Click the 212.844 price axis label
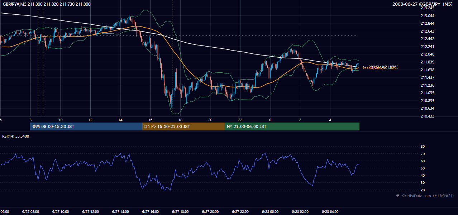Image resolution: width=458 pixels, height=215 pixels. [427, 23]
